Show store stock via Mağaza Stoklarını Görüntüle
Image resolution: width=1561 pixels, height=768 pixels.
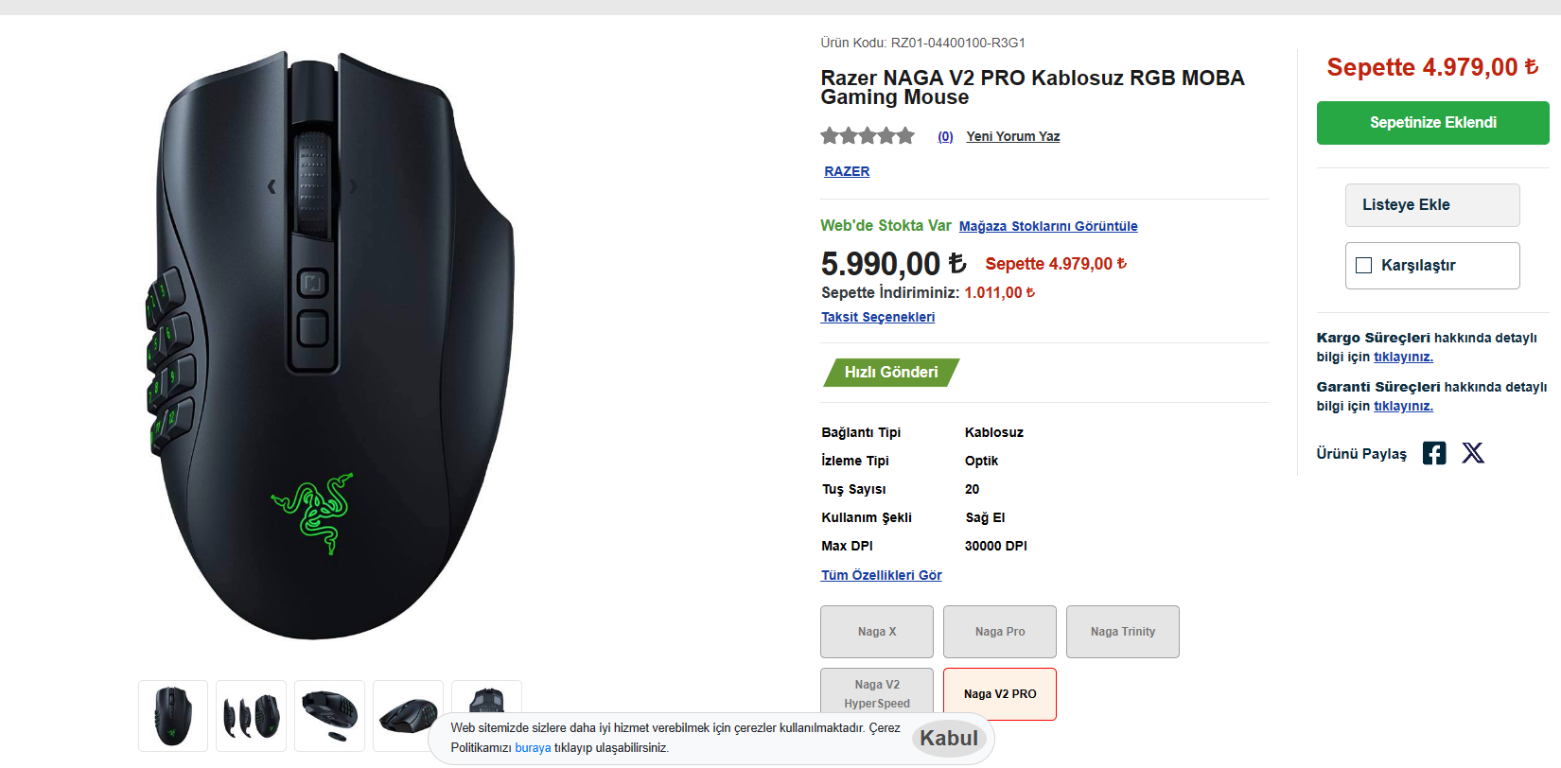(x=1048, y=226)
